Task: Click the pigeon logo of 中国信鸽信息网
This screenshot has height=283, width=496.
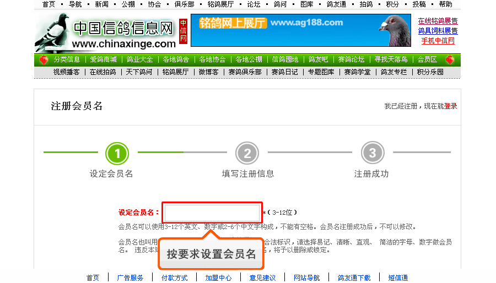Action: coord(52,32)
